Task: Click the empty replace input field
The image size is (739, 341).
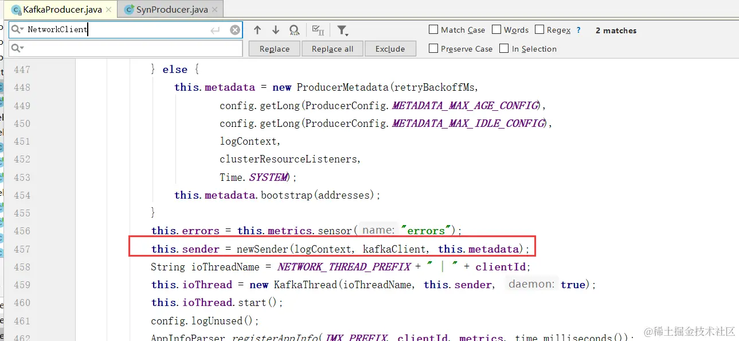Action: (x=126, y=48)
